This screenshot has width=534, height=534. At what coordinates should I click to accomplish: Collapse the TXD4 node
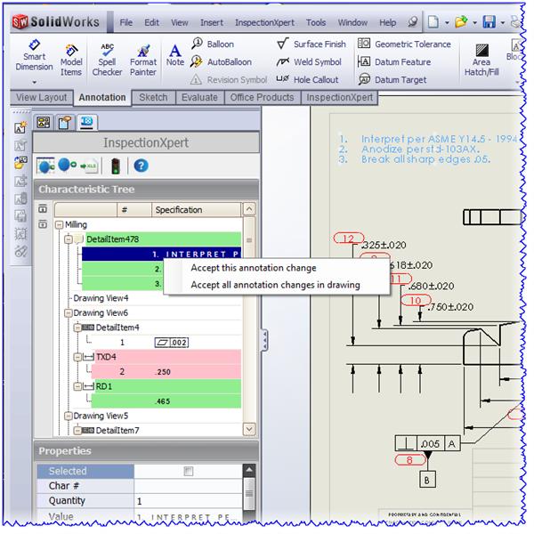pyautogui.click(x=77, y=357)
